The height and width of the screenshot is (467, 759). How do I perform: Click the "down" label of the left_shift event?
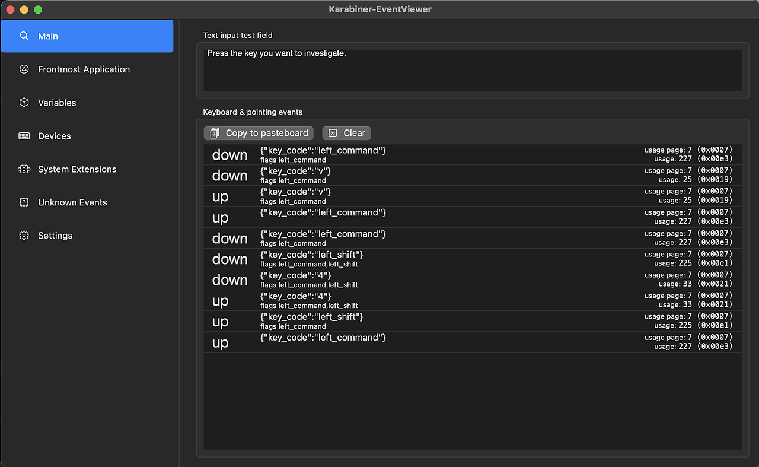230,259
